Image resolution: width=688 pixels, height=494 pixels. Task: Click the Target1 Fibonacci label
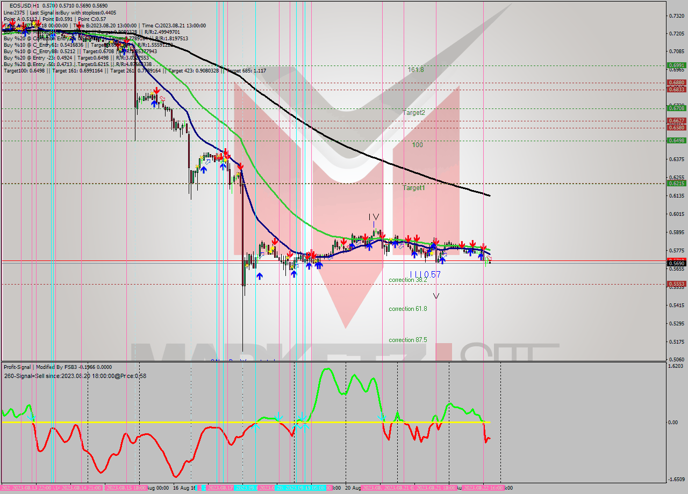coord(414,188)
